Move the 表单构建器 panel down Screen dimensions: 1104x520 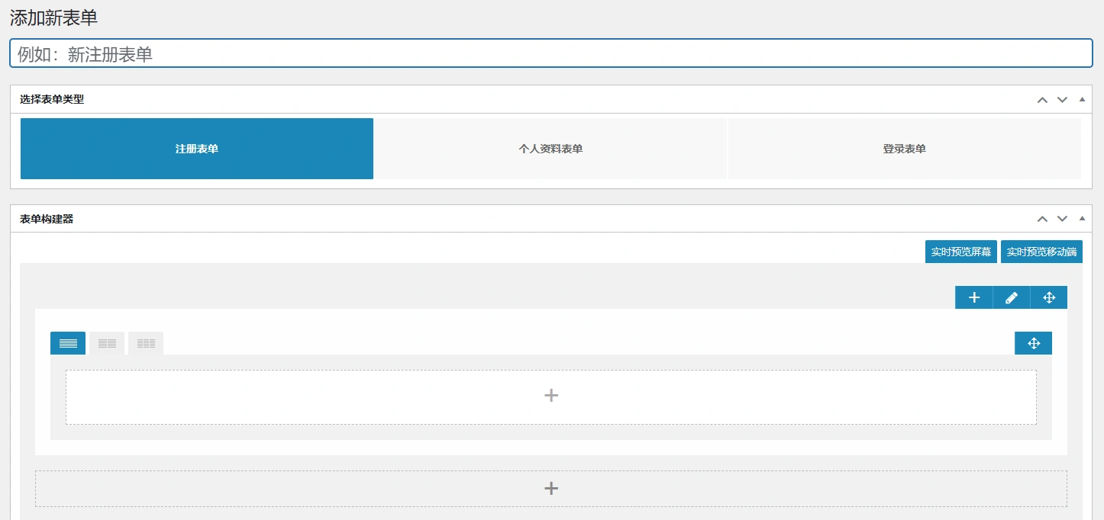1062,219
